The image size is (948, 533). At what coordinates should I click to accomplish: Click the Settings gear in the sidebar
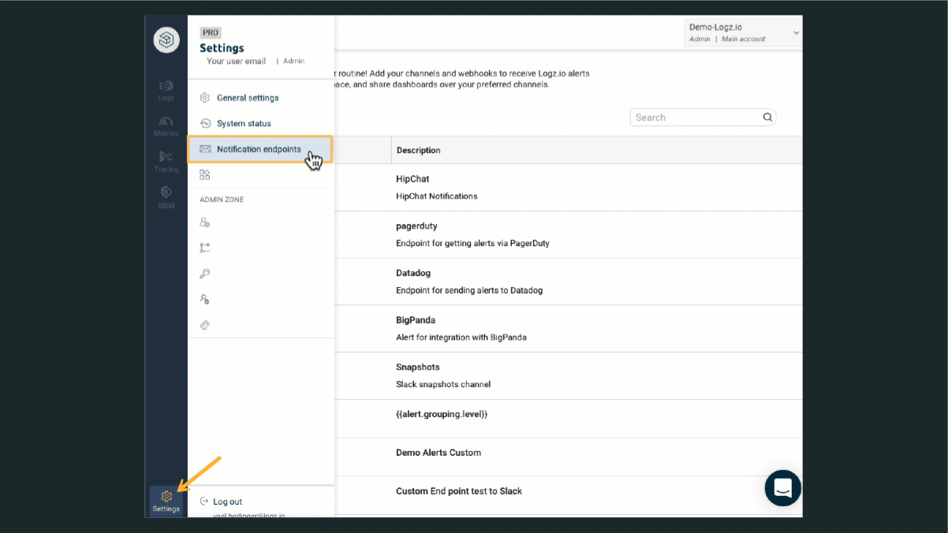(x=166, y=501)
